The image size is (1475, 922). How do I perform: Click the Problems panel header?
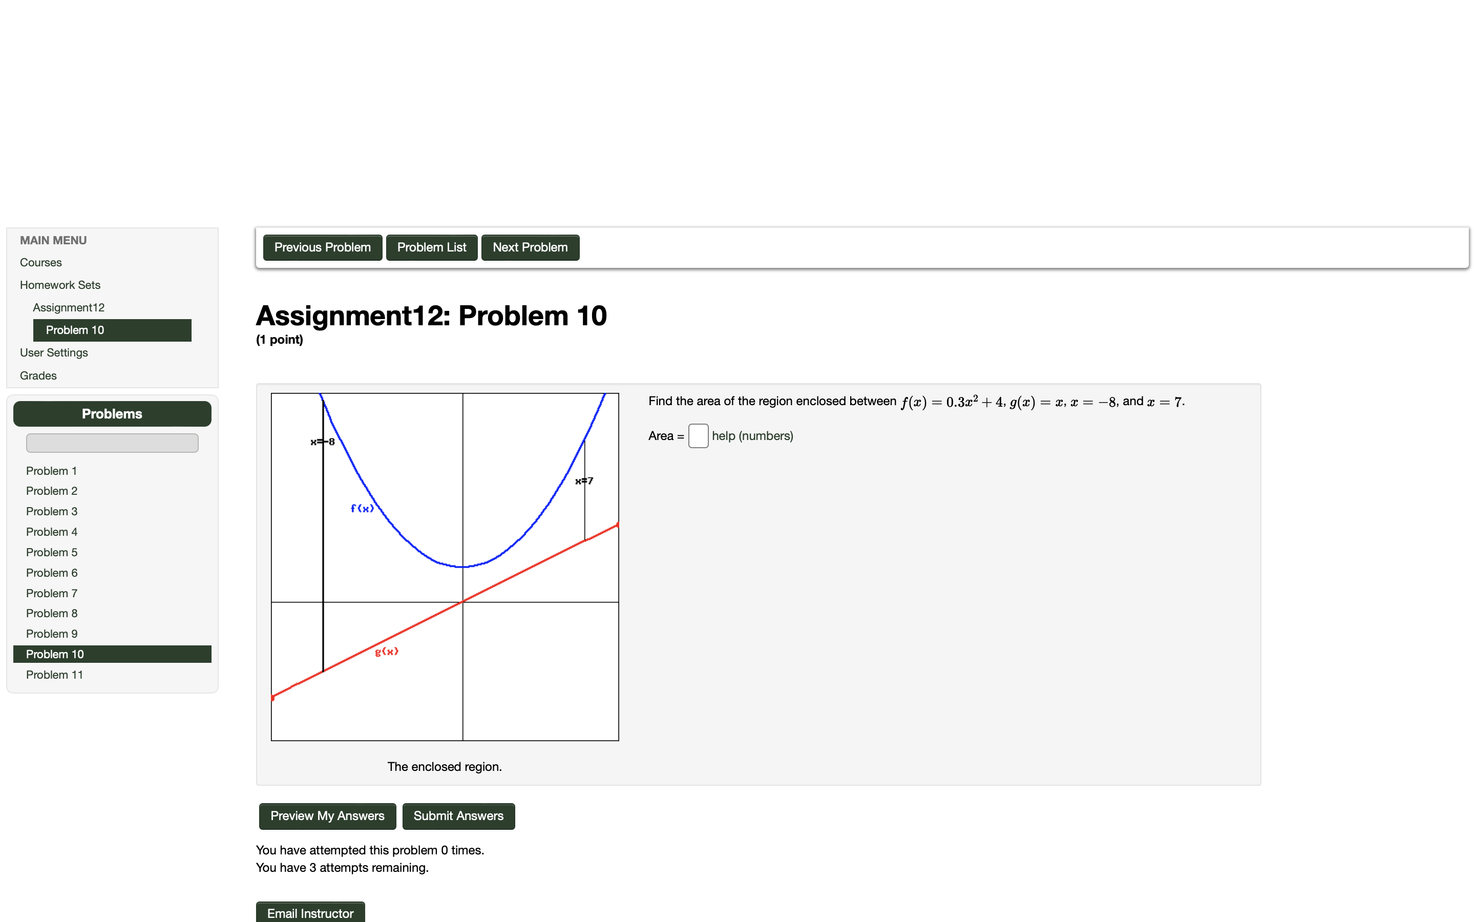(x=112, y=413)
